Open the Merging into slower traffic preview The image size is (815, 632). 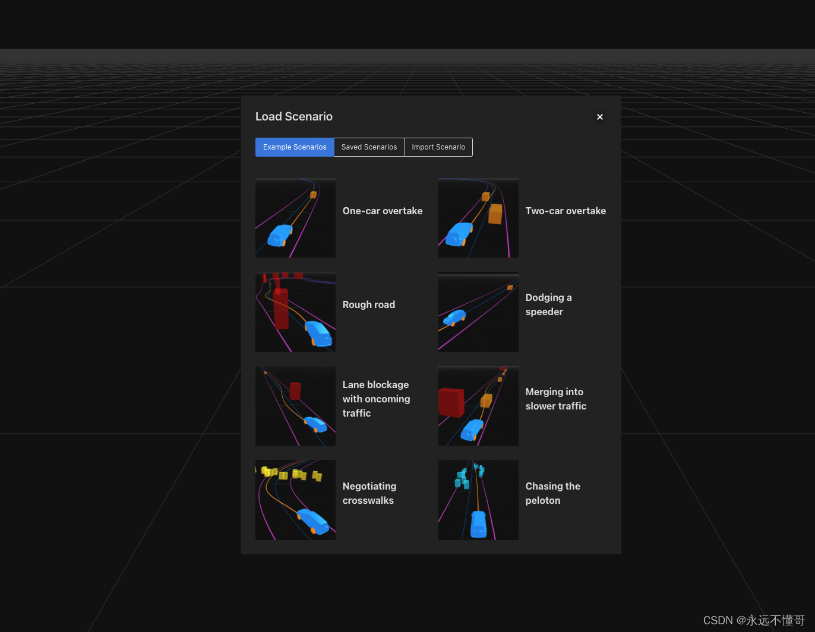tap(478, 406)
